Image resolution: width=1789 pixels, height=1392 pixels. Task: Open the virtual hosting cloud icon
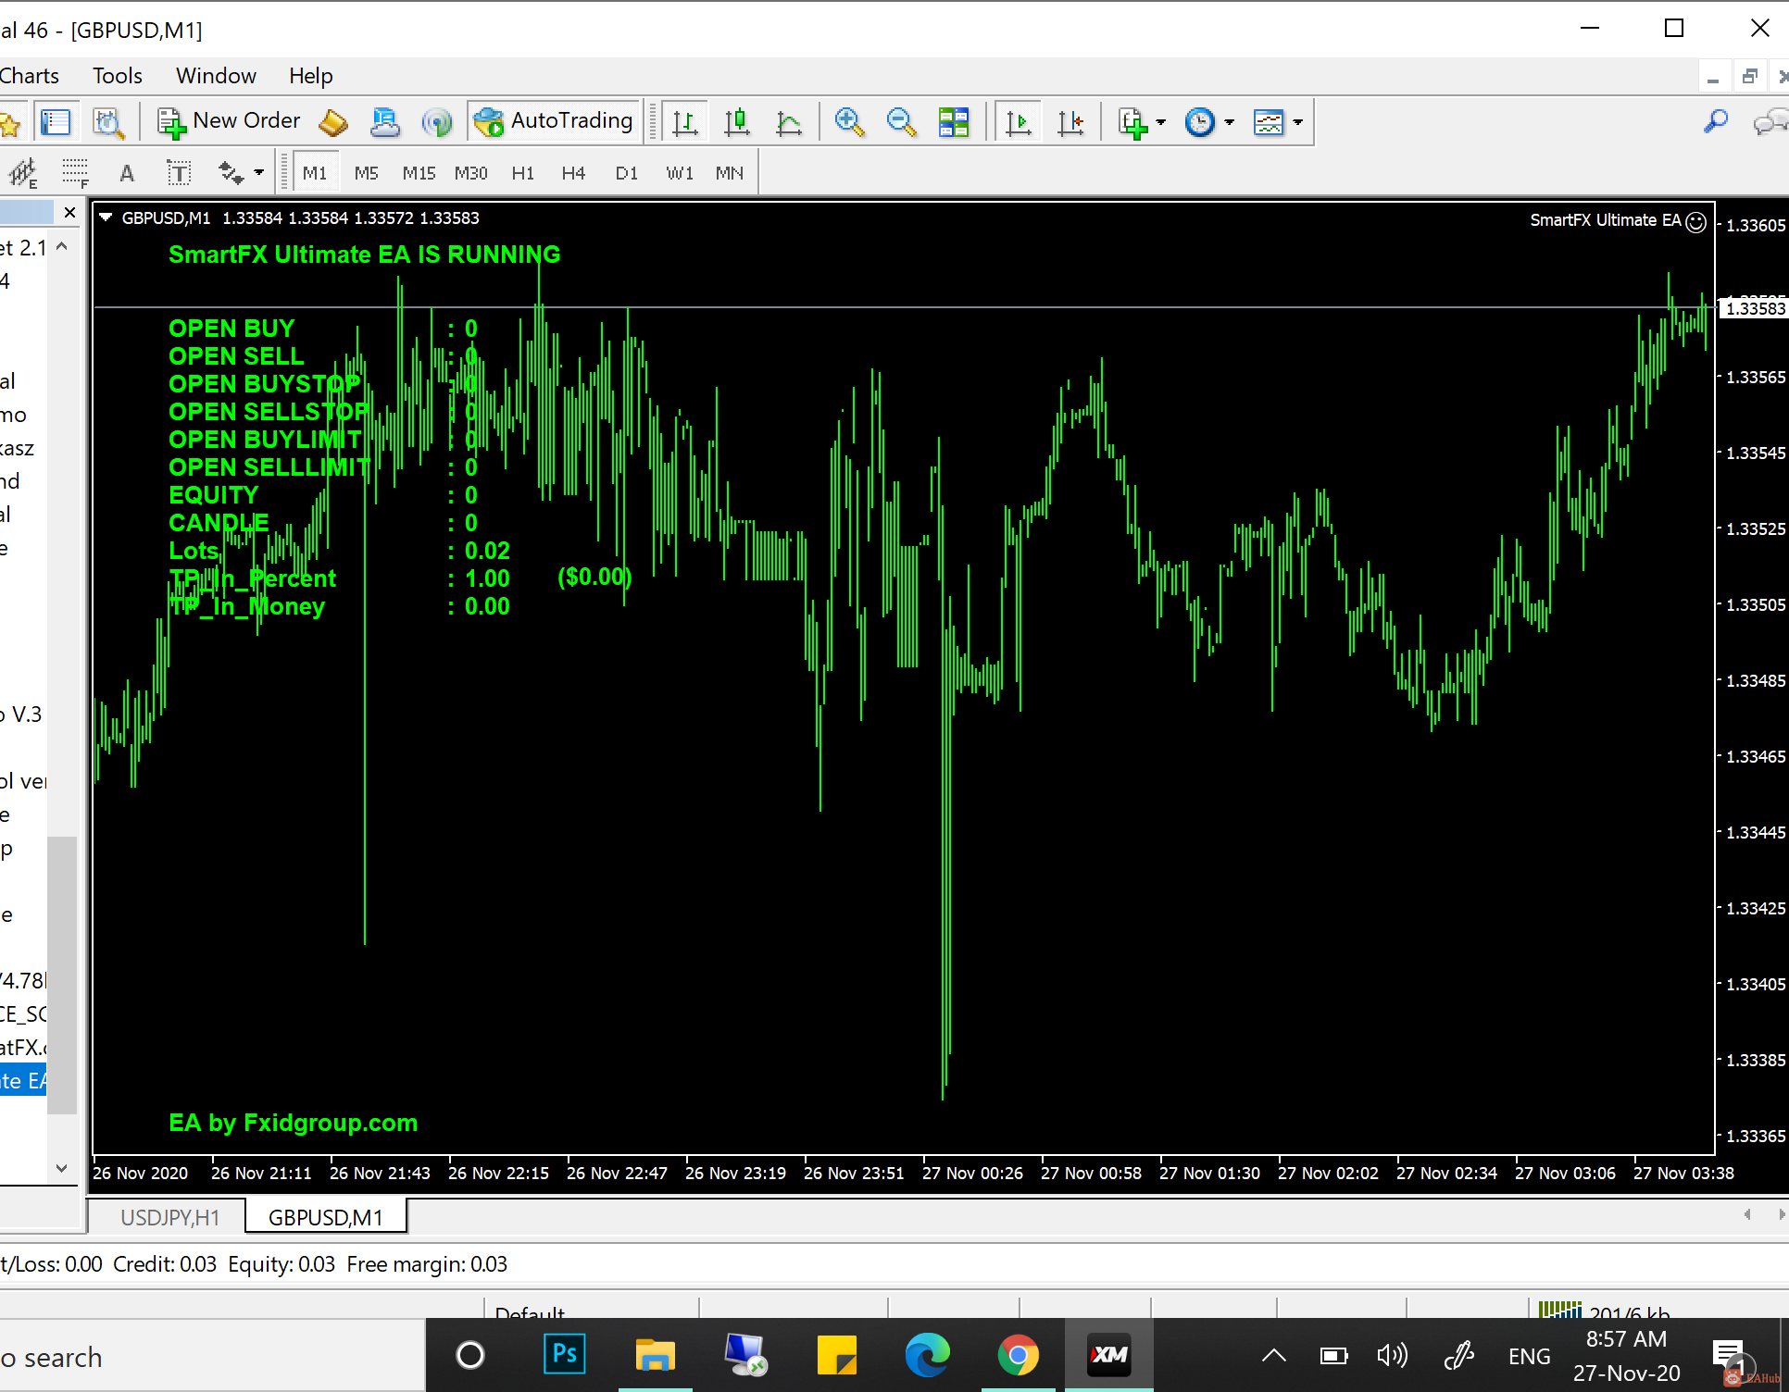[384, 121]
